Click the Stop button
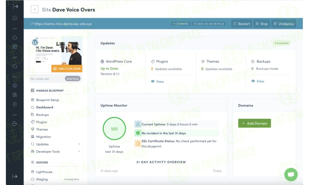Viewport: 309px width, 185px height. tap(262, 24)
